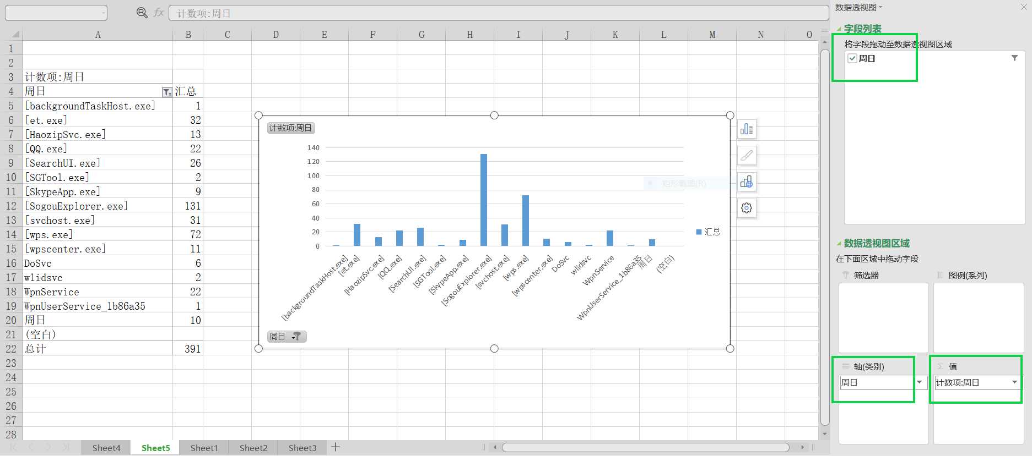This screenshot has width=1032, height=456.
Task: Select the total value 391 cell
Action: point(188,349)
